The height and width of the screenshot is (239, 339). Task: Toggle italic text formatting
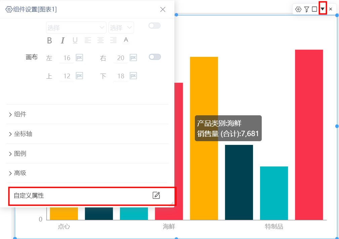(x=62, y=40)
